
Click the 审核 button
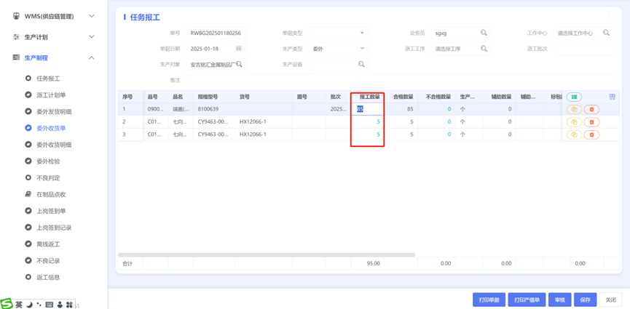559,300
